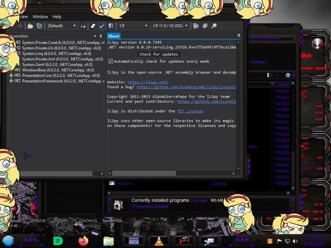
Task: Select System.Private.CoreLib assembly row
Action: pyautogui.click(x=63, y=43)
